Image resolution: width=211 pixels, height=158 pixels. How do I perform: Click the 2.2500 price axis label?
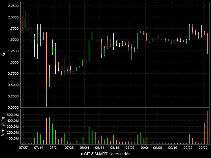coord(13,6)
